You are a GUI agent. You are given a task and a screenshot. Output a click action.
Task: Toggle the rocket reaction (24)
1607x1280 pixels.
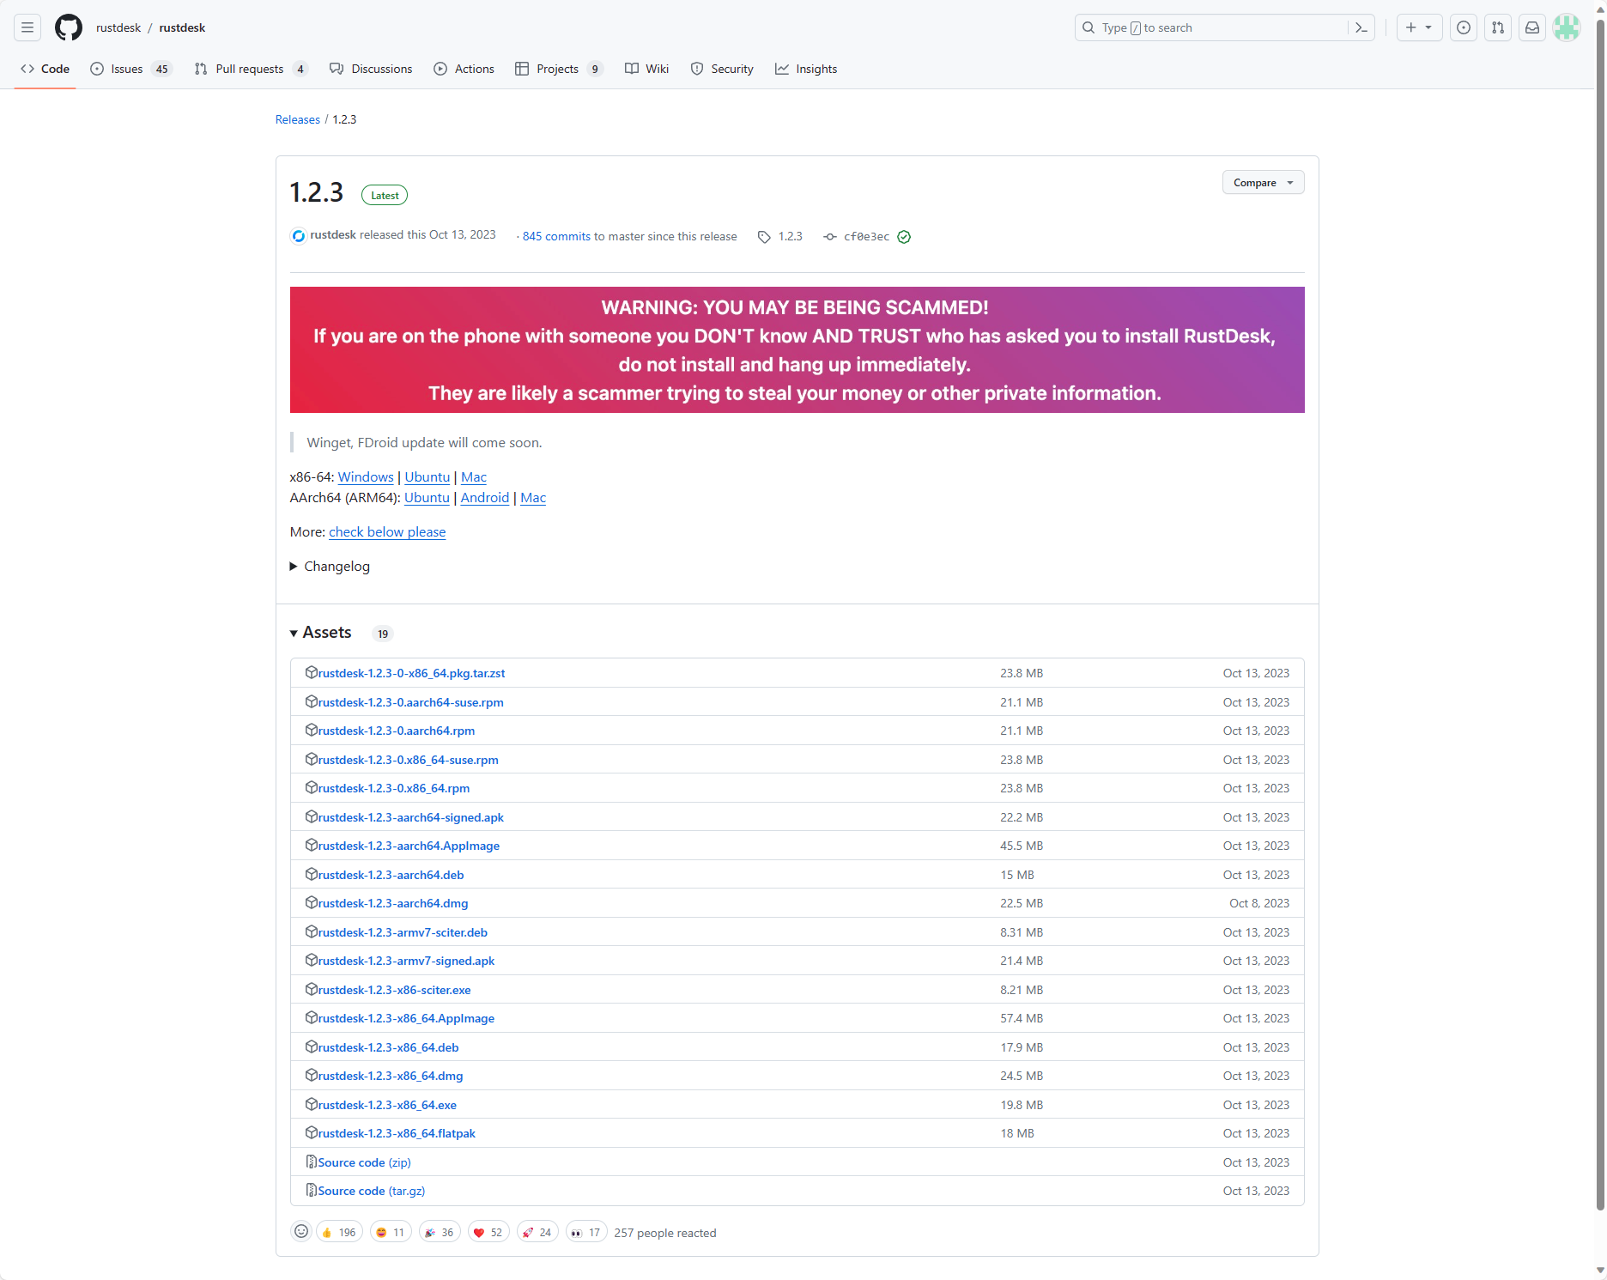tap(537, 1232)
